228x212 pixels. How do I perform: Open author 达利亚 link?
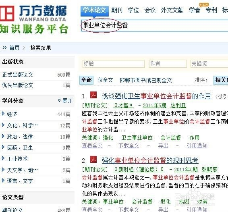click(x=178, y=106)
